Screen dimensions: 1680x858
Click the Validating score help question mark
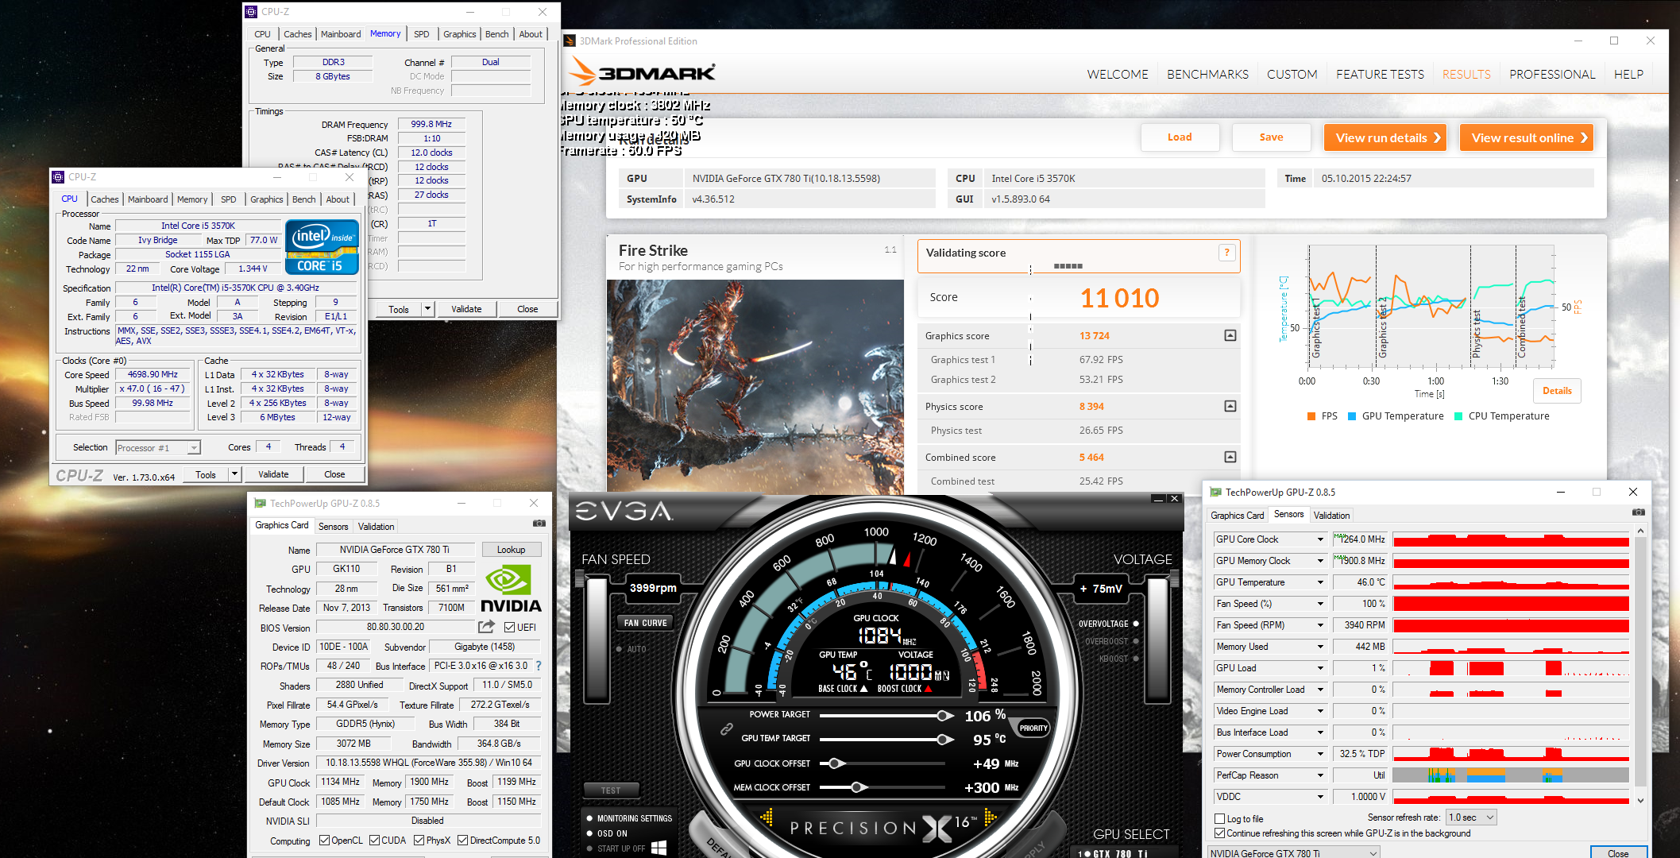click(1226, 253)
